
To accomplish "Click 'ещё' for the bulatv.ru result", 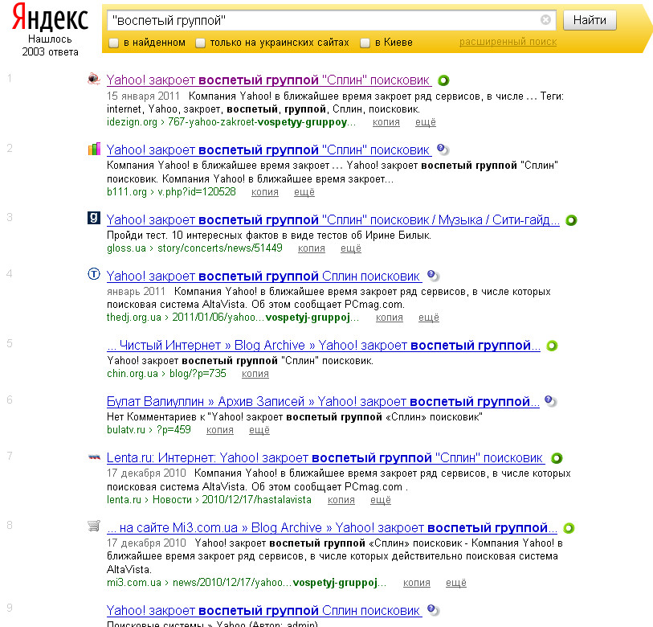I will (x=259, y=430).
